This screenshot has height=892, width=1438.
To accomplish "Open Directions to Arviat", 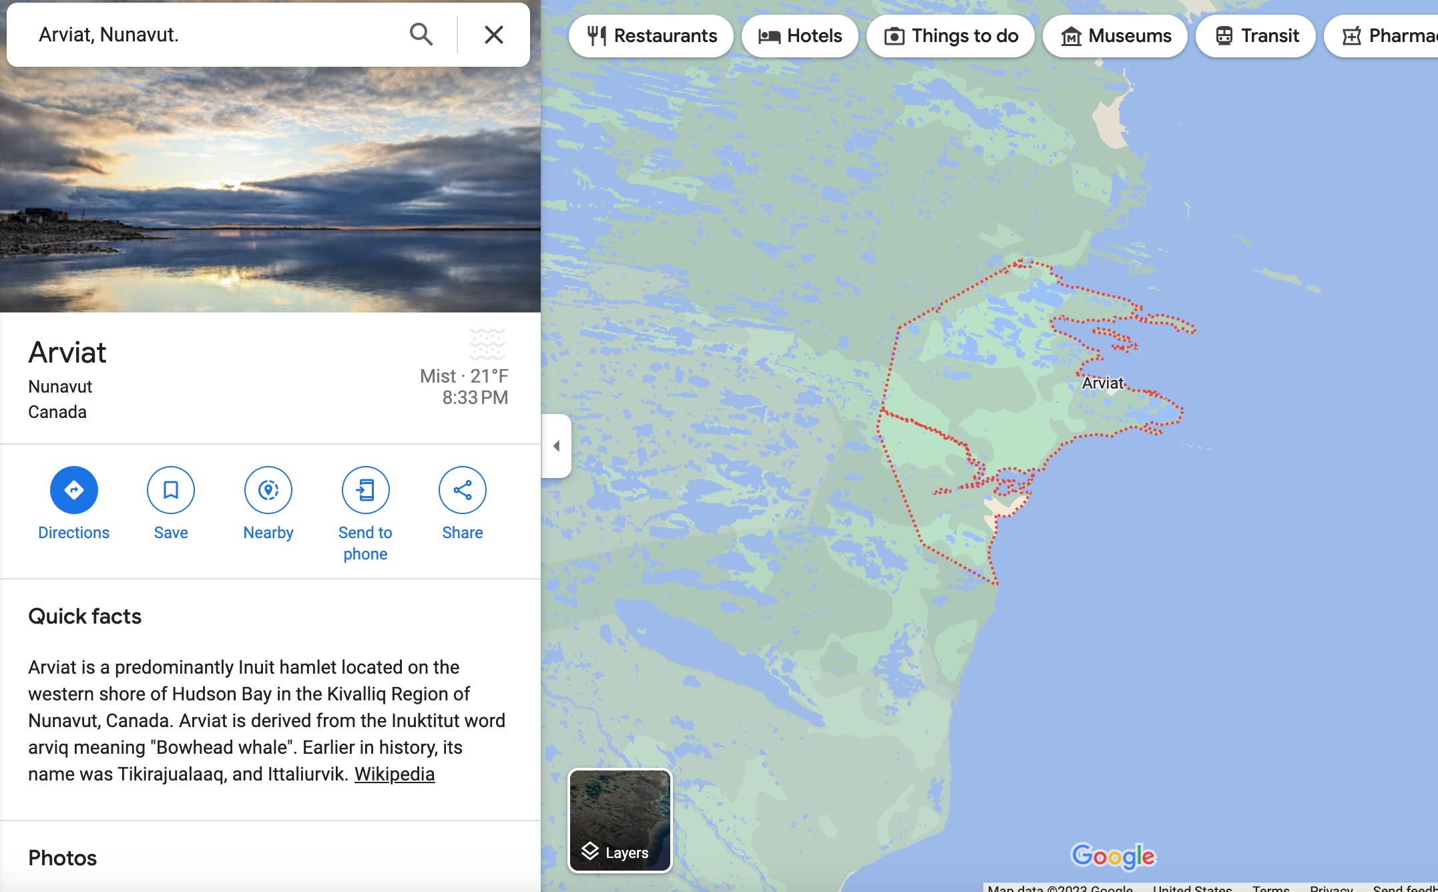I will tap(74, 490).
